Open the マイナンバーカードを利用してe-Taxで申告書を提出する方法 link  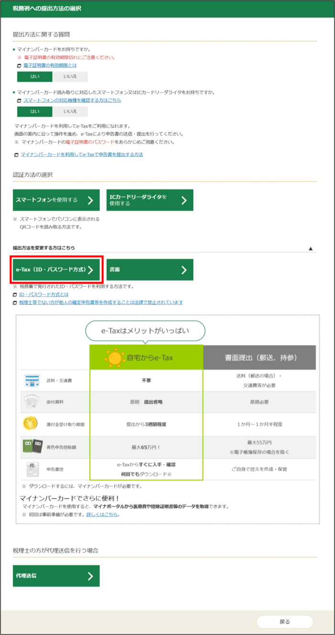(x=82, y=155)
